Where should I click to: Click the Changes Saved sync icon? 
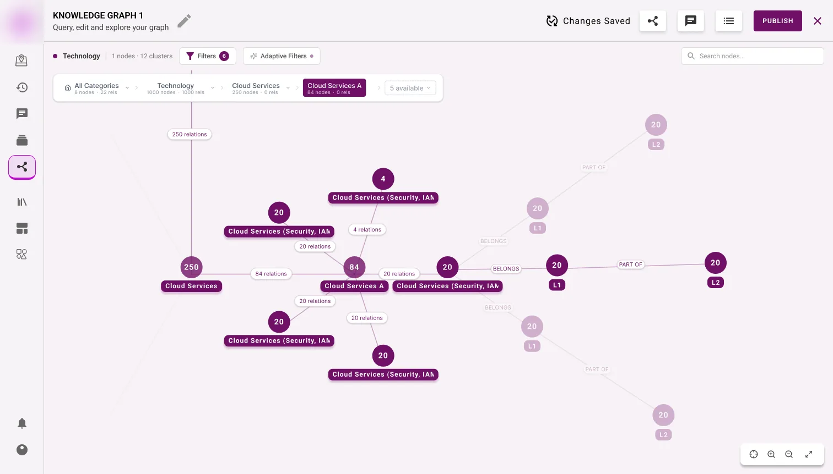click(552, 21)
